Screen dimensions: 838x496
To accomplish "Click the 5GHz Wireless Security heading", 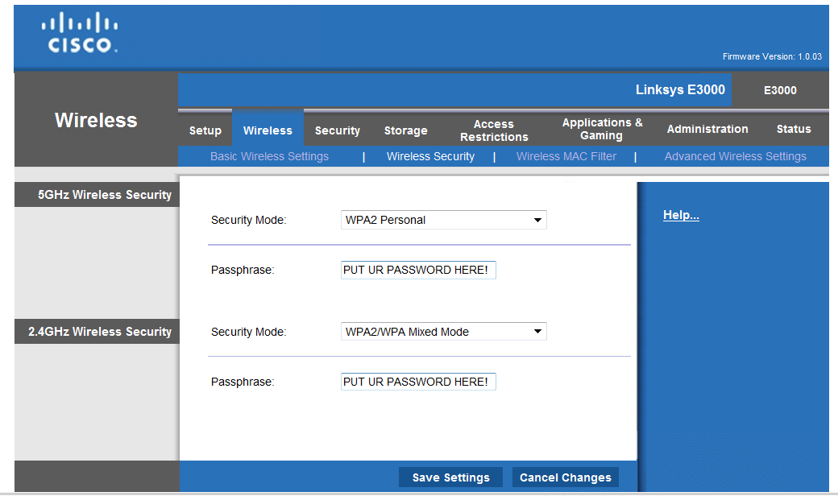I will click(x=105, y=195).
